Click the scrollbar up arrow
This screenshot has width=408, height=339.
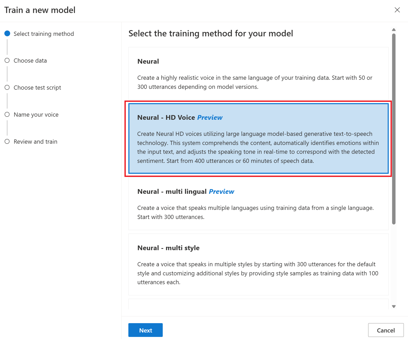tap(393, 29)
